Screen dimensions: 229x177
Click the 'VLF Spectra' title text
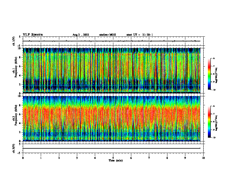click(33, 35)
